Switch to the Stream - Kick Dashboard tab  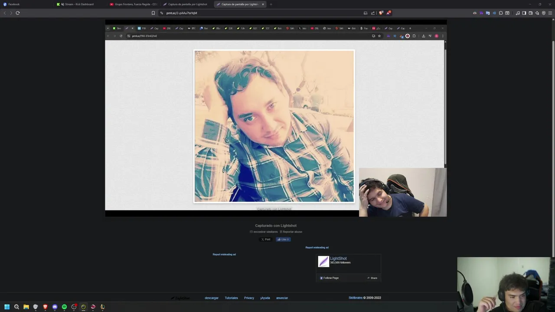pos(79,4)
